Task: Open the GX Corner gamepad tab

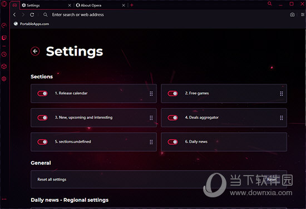Action: click(x=14, y=5)
